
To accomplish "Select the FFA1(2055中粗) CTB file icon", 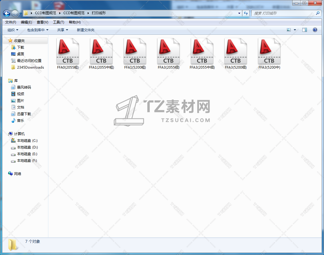I will coord(101,51).
